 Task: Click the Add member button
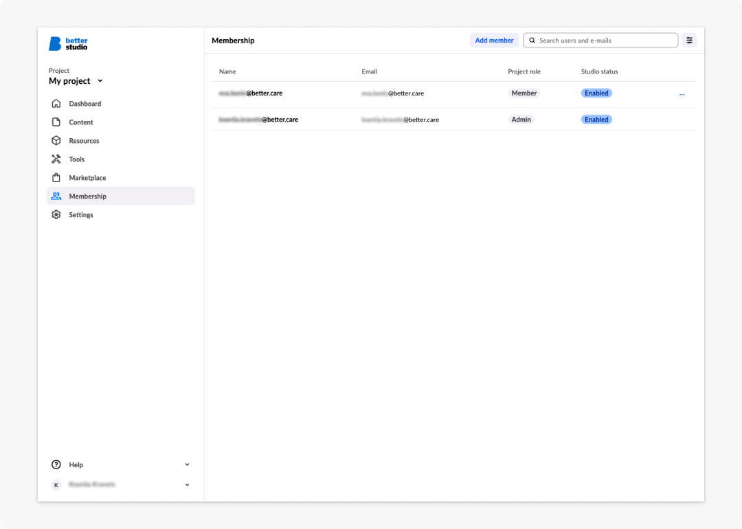(494, 41)
